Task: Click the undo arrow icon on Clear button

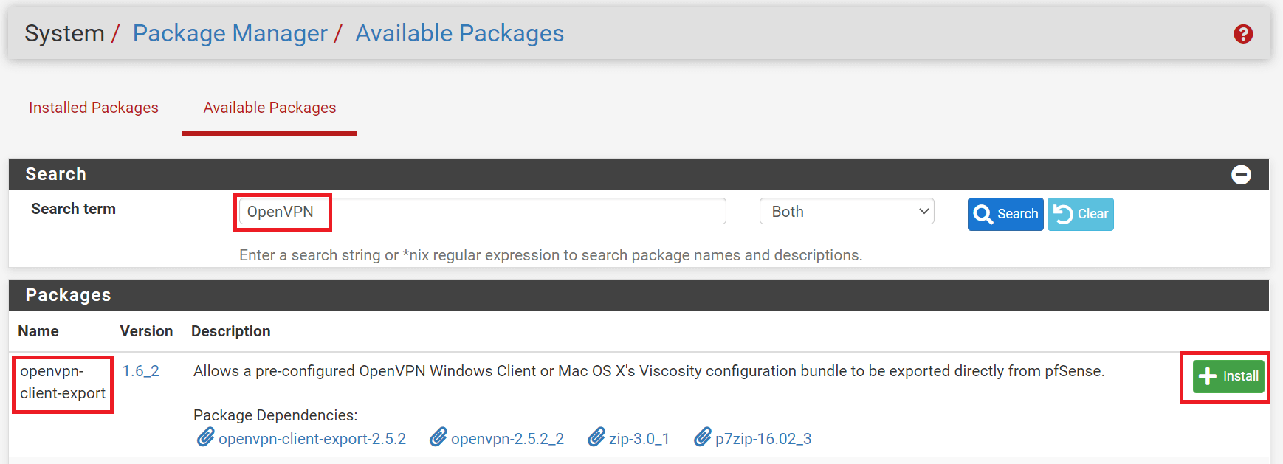Action: click(1063, 214)
